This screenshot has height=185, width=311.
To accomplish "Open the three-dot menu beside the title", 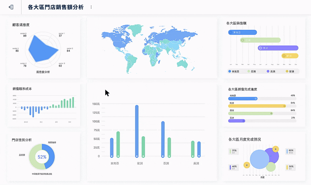I will 91,7.
